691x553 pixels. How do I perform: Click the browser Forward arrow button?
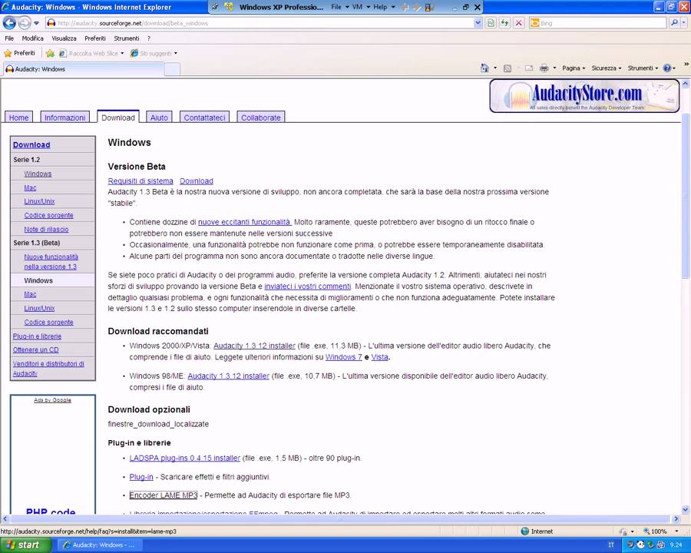[x=25, y=23]
